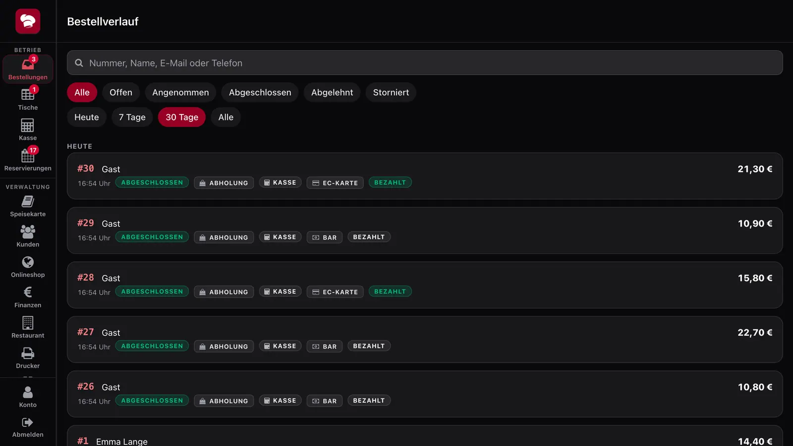Click Abgeschlossen status on order #30
Screen dimensions: 793x446
(152, 182)
